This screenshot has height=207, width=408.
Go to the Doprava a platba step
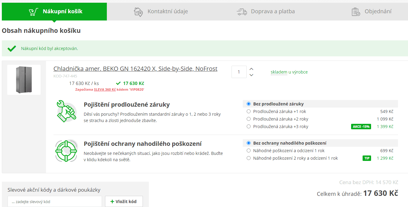266,12
